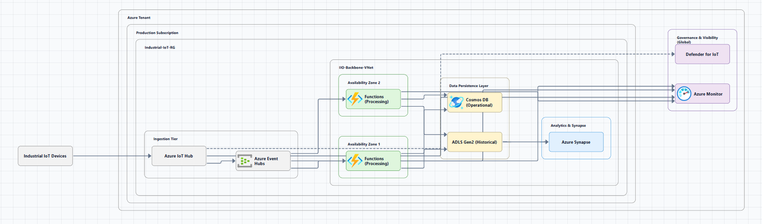Click the Availability Zone 1 label
The width and height of the screenshot is (762, 224).
point(364,144)
